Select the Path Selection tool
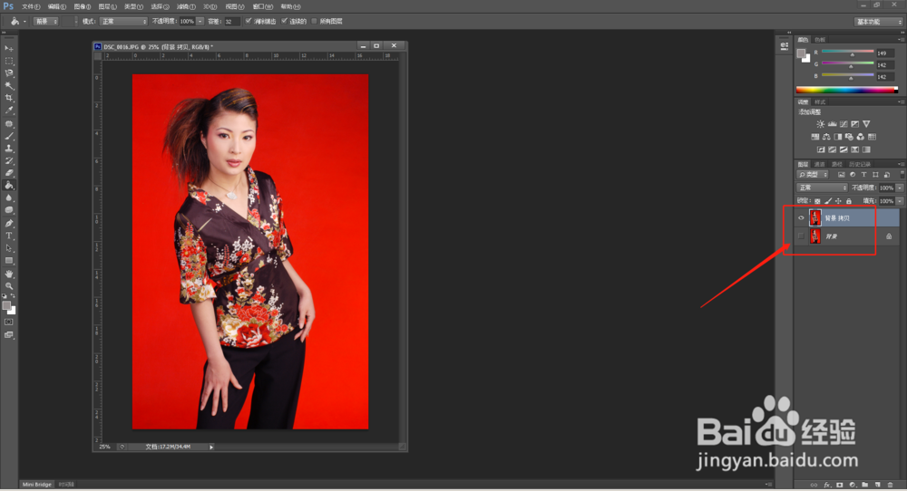Image resolution: width=907 pixels, height=491 pixels. (x=9, y=248)
